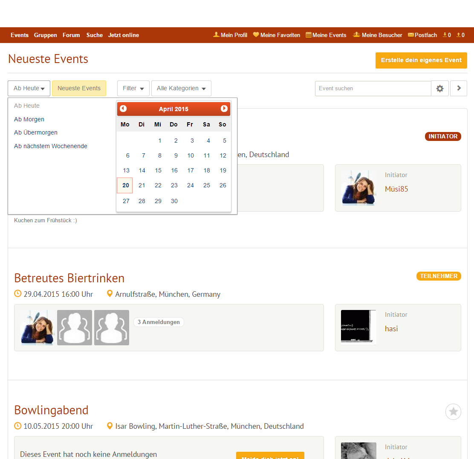Open the Betreutes Biertrinken event

coord(69,278)
